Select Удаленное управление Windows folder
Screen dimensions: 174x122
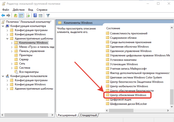pos(131,51)
